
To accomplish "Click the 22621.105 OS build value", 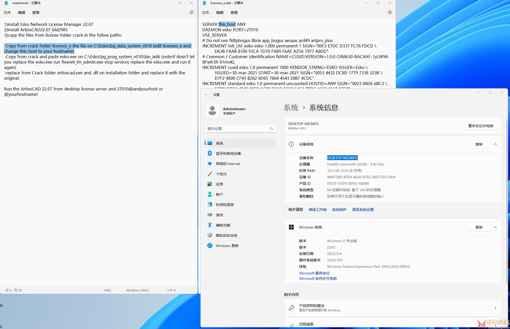I will (335, 260).
